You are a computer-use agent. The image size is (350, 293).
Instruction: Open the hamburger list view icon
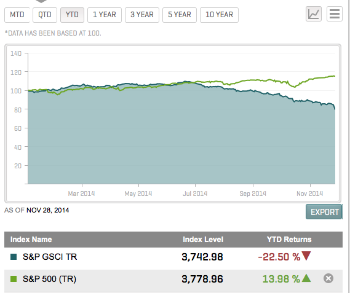click(335, 14)
